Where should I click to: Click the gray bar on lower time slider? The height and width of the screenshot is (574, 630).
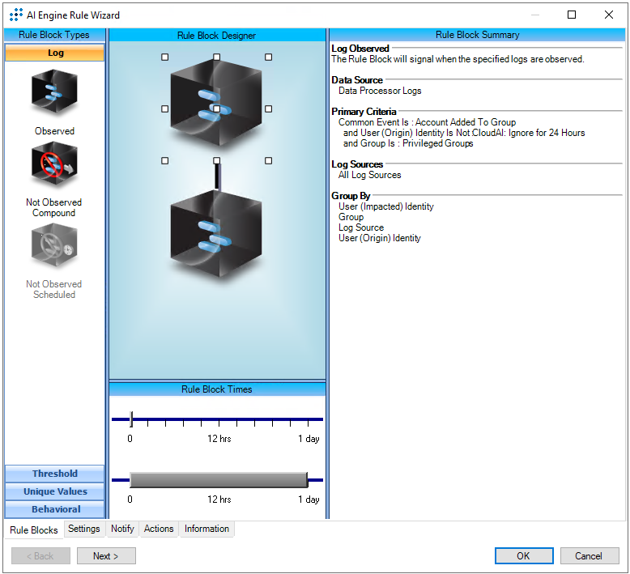pos(218,479)
